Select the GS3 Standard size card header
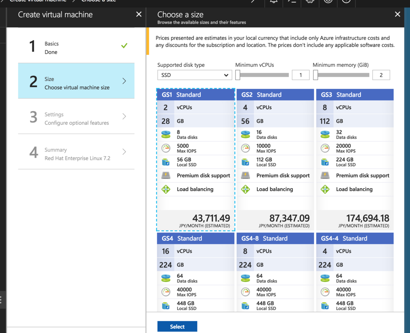 (355, 94)
